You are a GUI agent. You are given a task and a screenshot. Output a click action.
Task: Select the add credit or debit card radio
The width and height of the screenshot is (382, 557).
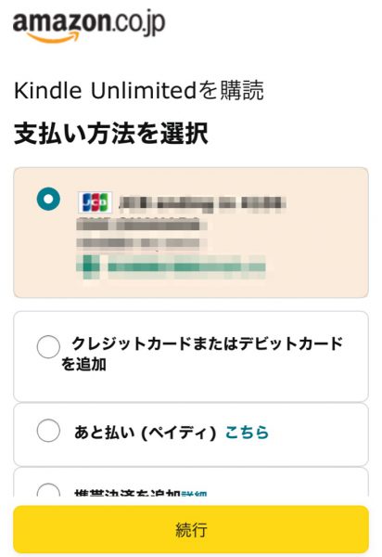click(x=48, y=346)
